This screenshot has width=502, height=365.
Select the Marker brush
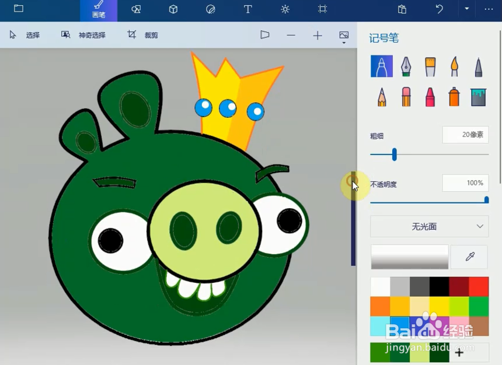[382, 66]
